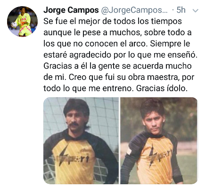
Task: Click the trees background in right photo
Action: [180, 119]
